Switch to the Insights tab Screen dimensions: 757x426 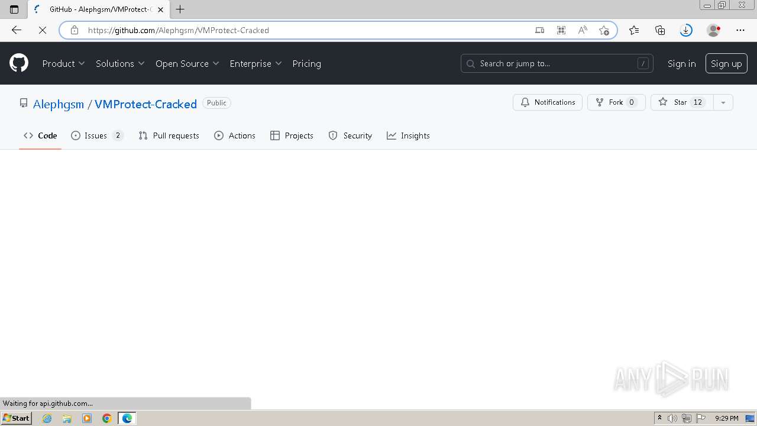(x=408, y=135)
